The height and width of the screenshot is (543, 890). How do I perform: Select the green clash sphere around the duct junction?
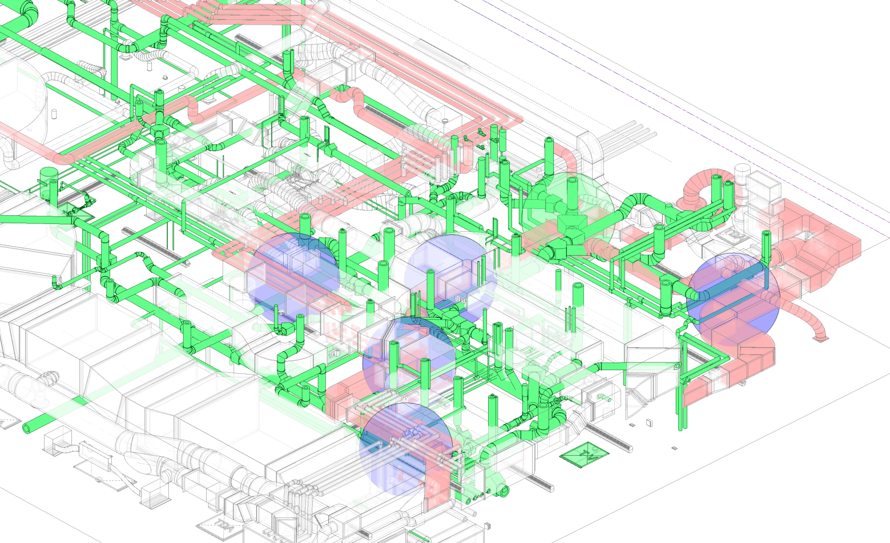568,217
